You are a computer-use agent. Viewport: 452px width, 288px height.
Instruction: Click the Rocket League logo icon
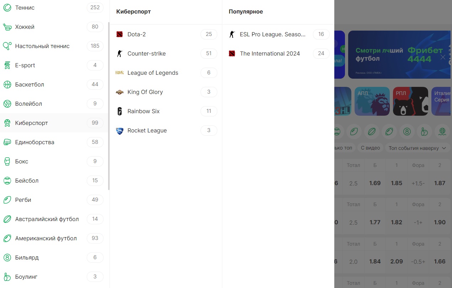(119, 130)
